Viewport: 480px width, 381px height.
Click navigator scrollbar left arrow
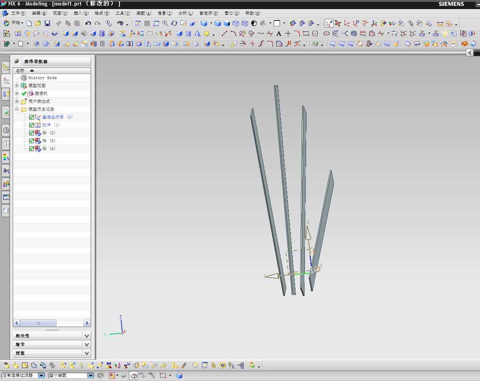[17, 323]
